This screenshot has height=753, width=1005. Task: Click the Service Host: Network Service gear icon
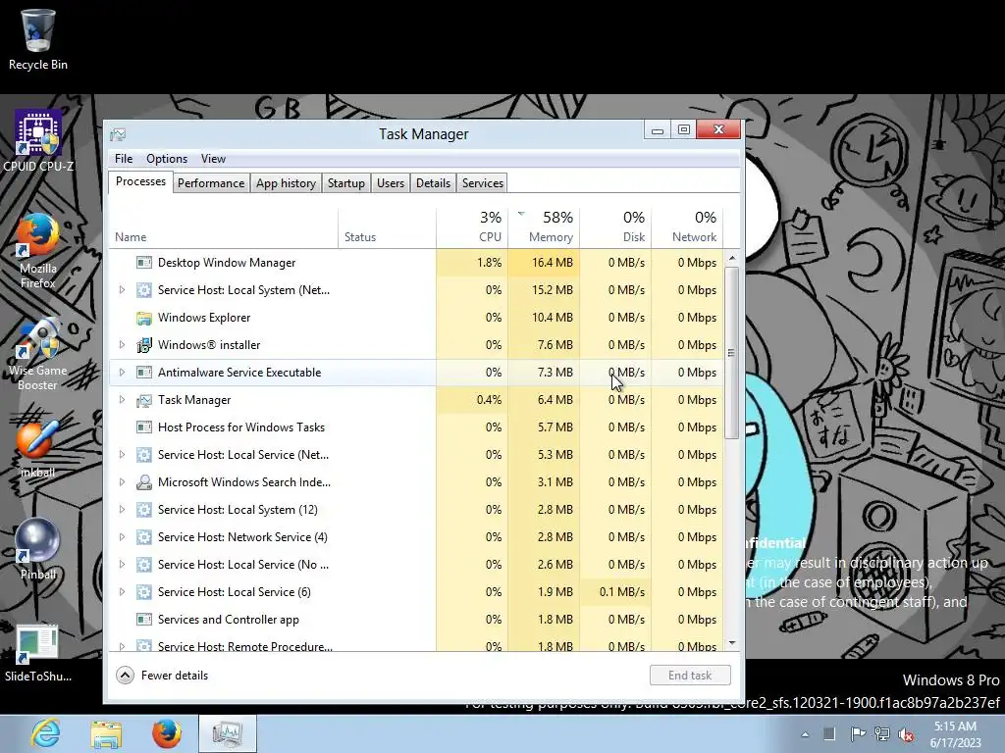click(144, 537)
